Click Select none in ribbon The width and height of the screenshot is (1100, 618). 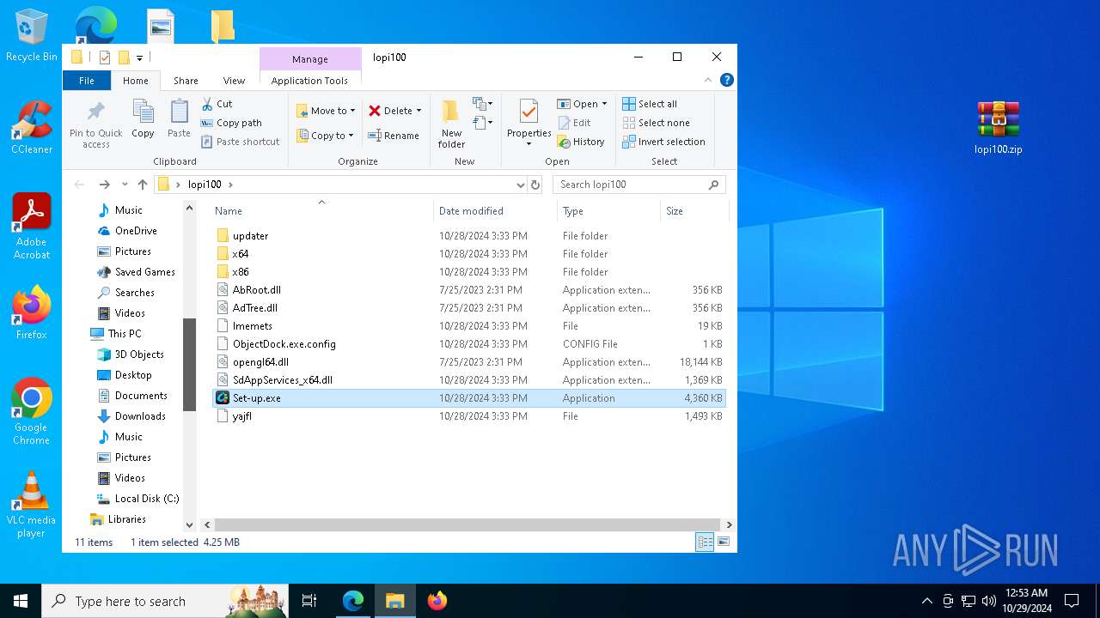click(x=656, y=123)
